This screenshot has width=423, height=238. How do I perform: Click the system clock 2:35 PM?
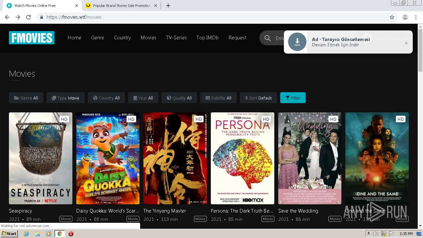tap(406, 234)
